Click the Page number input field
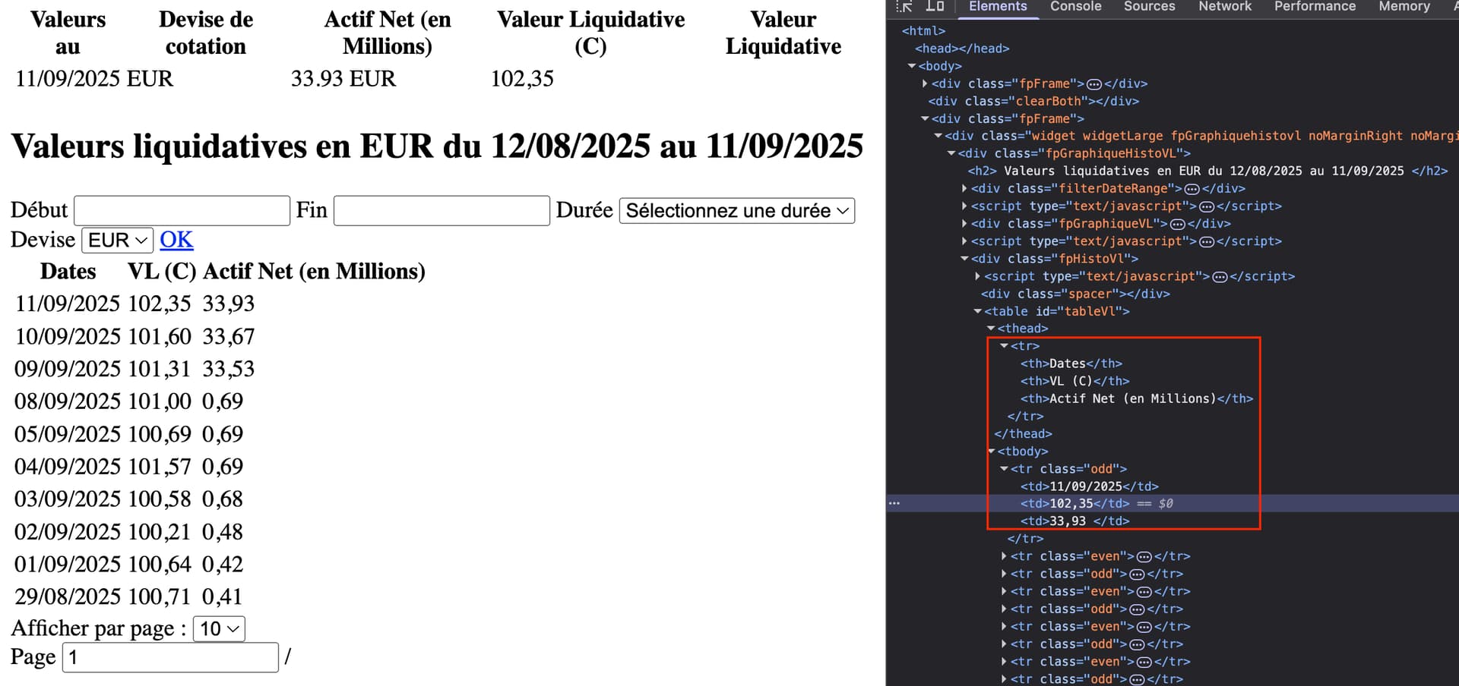1459x686 pixels. point(170,657)
